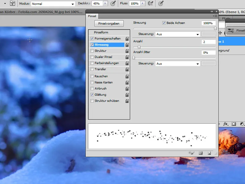This screenshot has width=245, height=184.
Task: Uncheck the Formeigenschaften checkbox
Action: (92, 39)
